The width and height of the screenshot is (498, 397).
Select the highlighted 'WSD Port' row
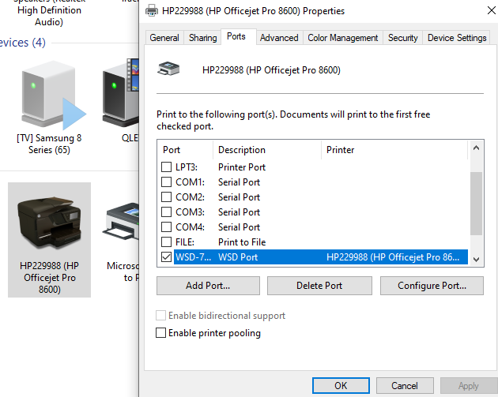(321, 257)
